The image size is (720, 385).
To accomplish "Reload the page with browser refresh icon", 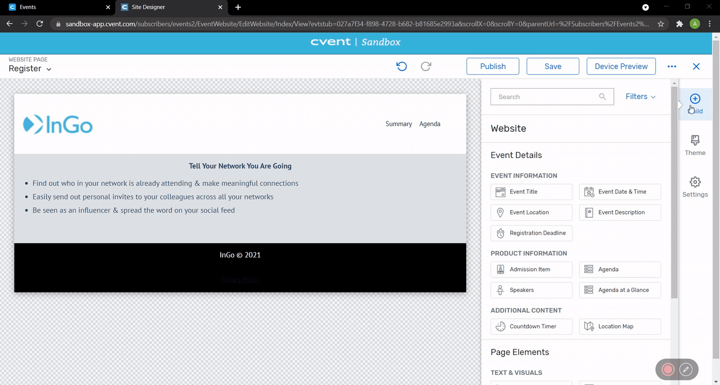I will (x=39, y=24).
